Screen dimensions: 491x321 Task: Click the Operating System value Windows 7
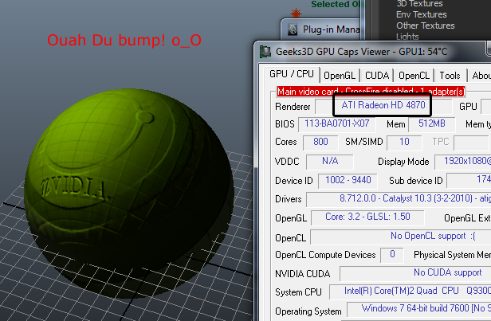tap(419, 309)
